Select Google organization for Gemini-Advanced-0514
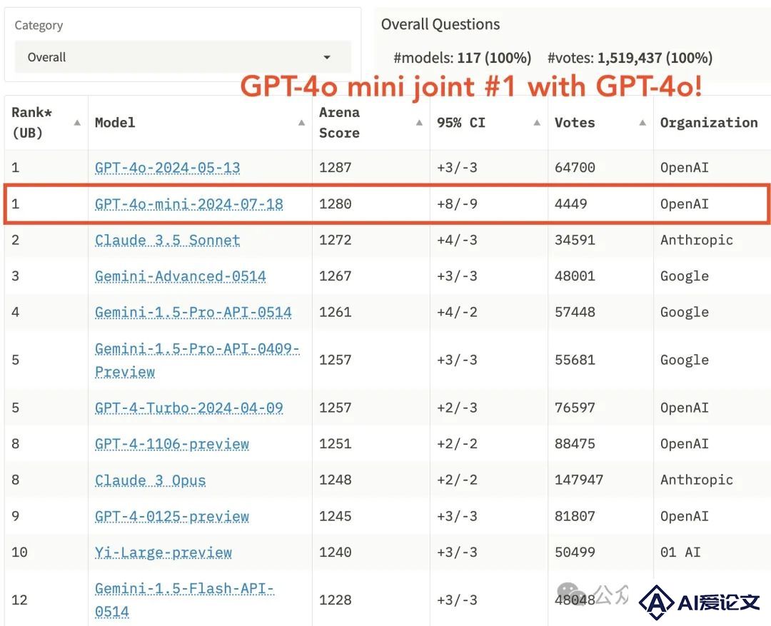 click(x=685, y=276)
